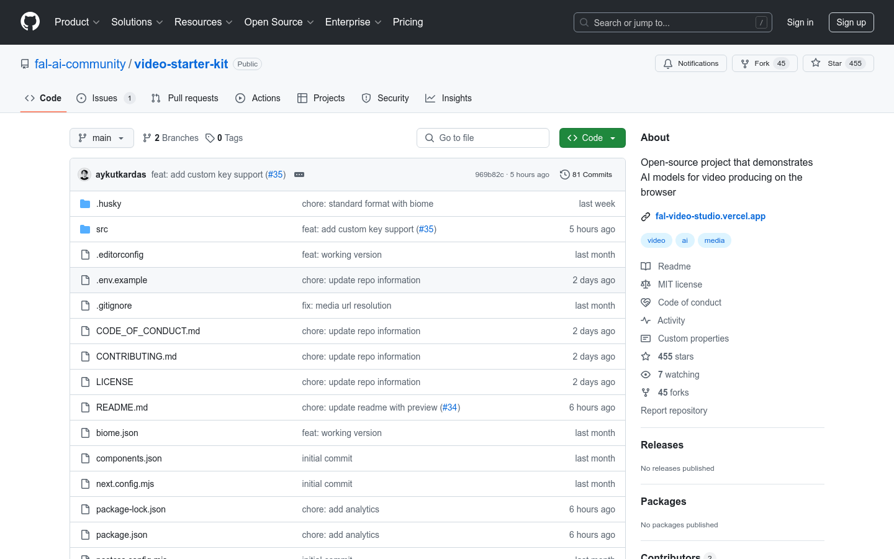
Task: Open the biome.json file
Action: [x=117, y=433]
